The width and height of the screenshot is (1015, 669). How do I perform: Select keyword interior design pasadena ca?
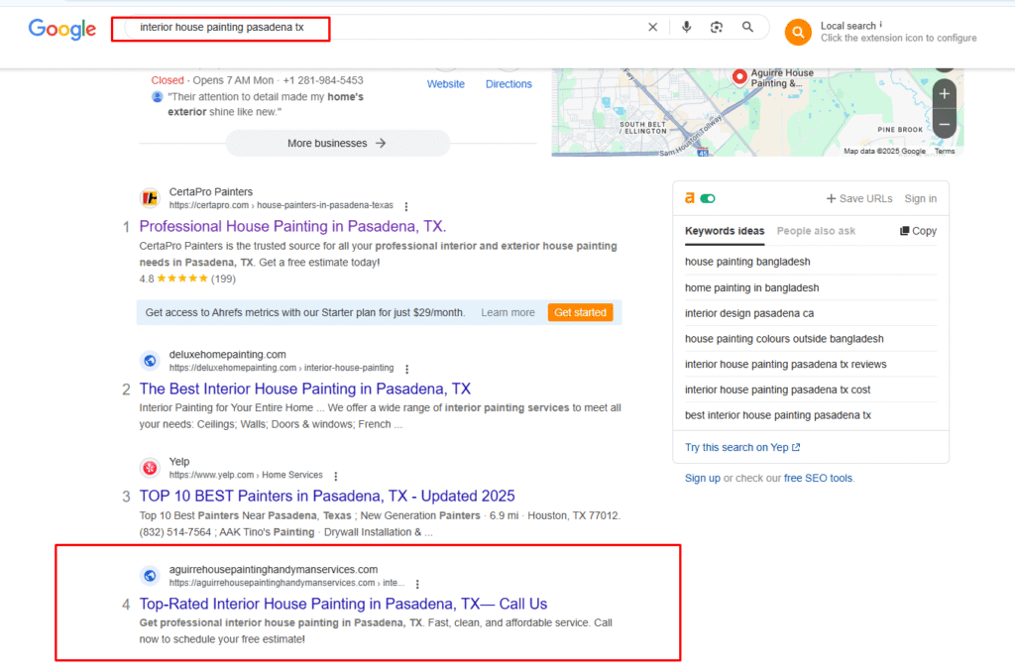[x=749, y=313]
